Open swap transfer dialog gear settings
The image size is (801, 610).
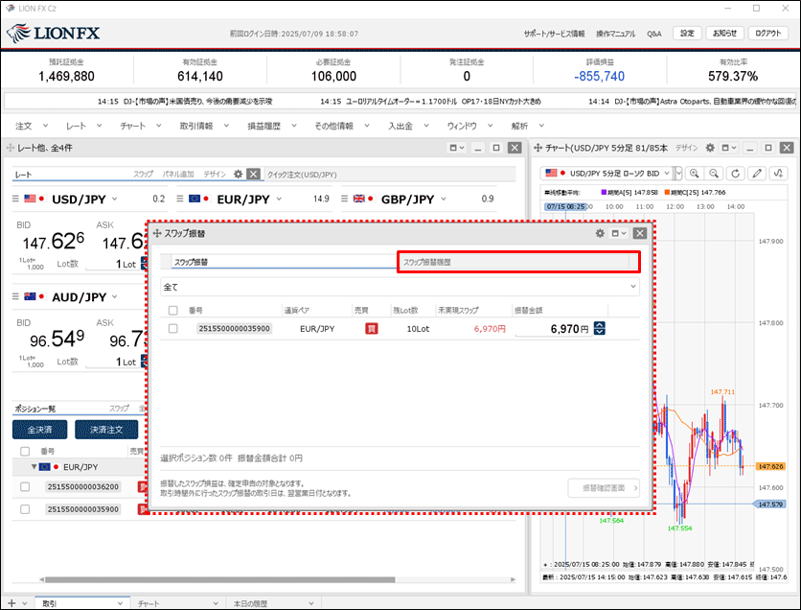click(600, 233)
